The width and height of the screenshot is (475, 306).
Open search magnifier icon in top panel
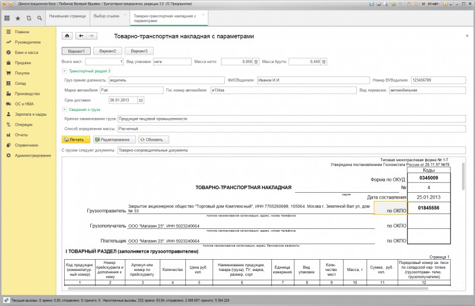click(x=39, y=18)
